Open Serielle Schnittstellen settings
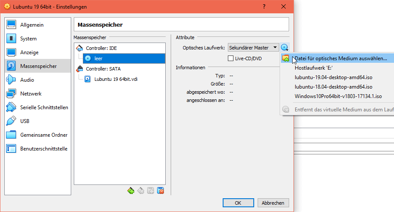This screenshot has height=212, width=394. click(38, 108)
